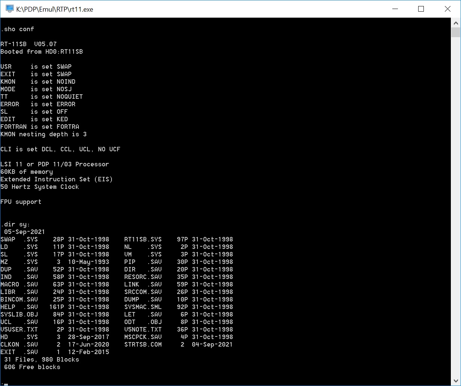Select the PIP.SAV file entry
Screen dimensions: 461x386
[x=143, y=262]
